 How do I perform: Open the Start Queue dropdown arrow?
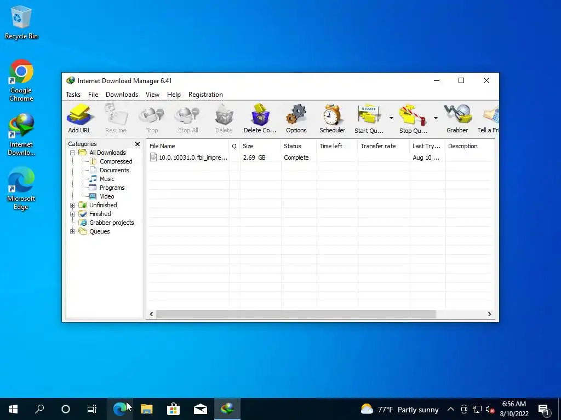(391, 118)
